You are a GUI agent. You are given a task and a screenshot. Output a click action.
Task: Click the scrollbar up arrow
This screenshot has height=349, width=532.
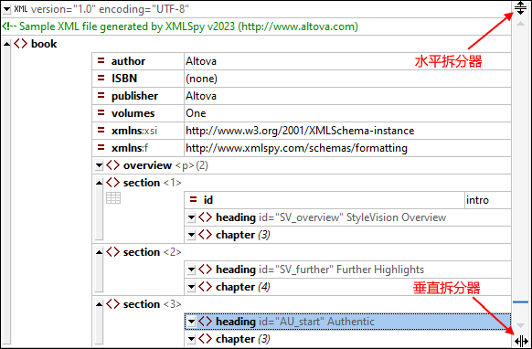point(520,24)
